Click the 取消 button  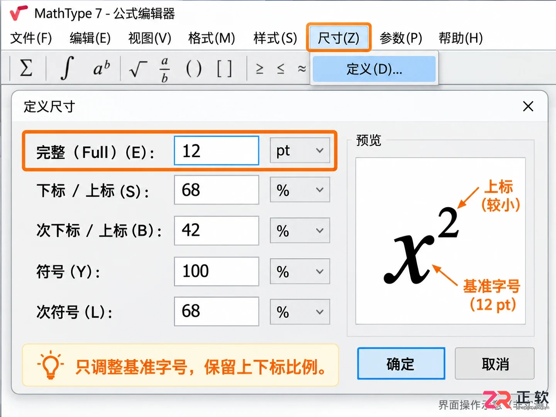495,364
